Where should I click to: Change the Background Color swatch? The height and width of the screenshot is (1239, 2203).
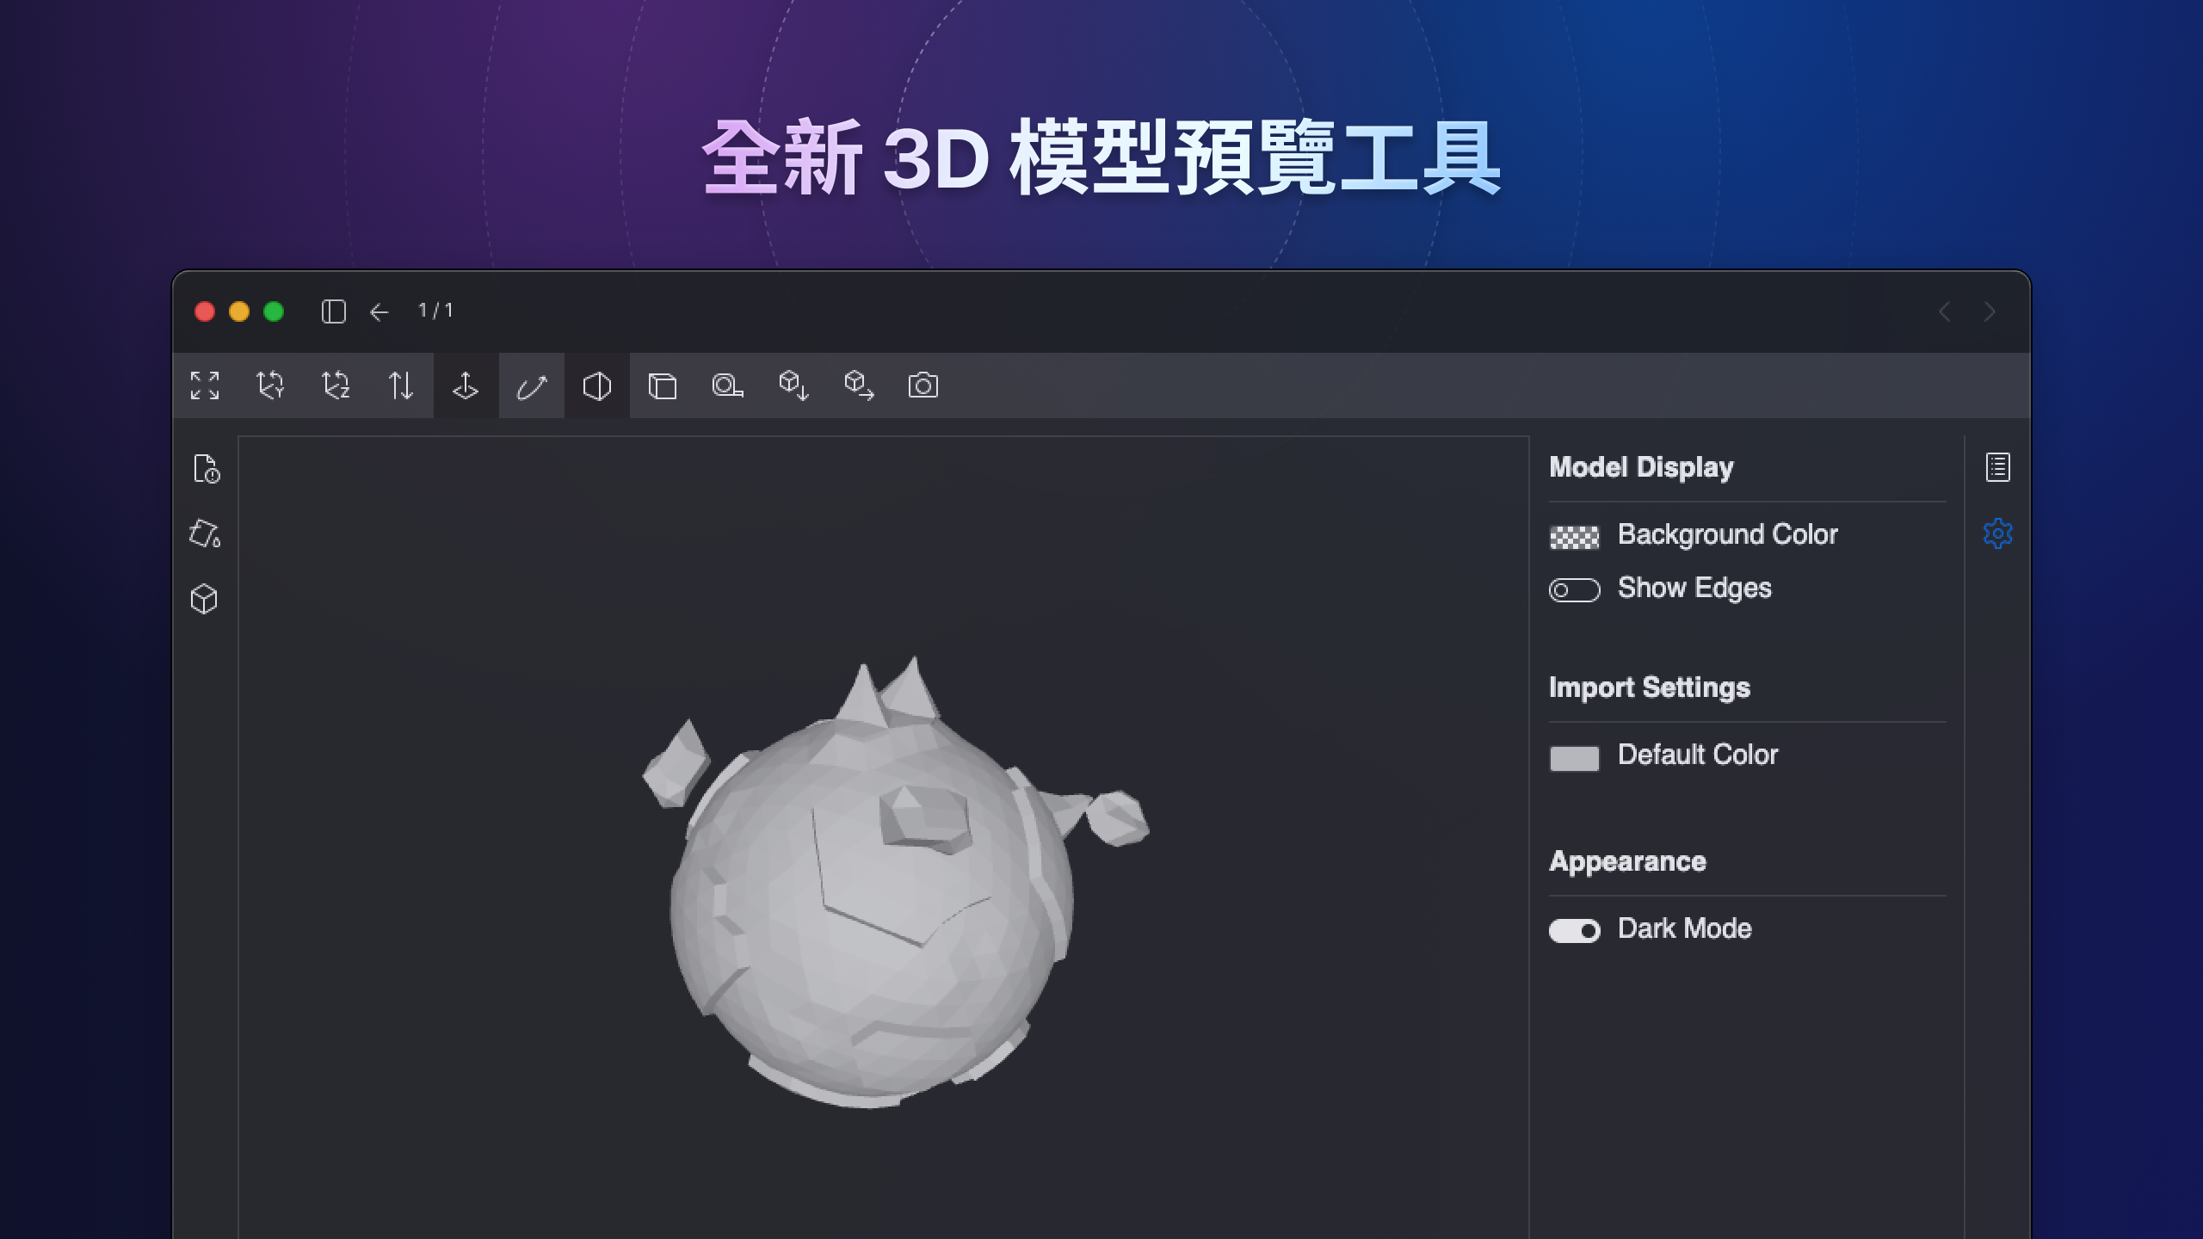1574,534
